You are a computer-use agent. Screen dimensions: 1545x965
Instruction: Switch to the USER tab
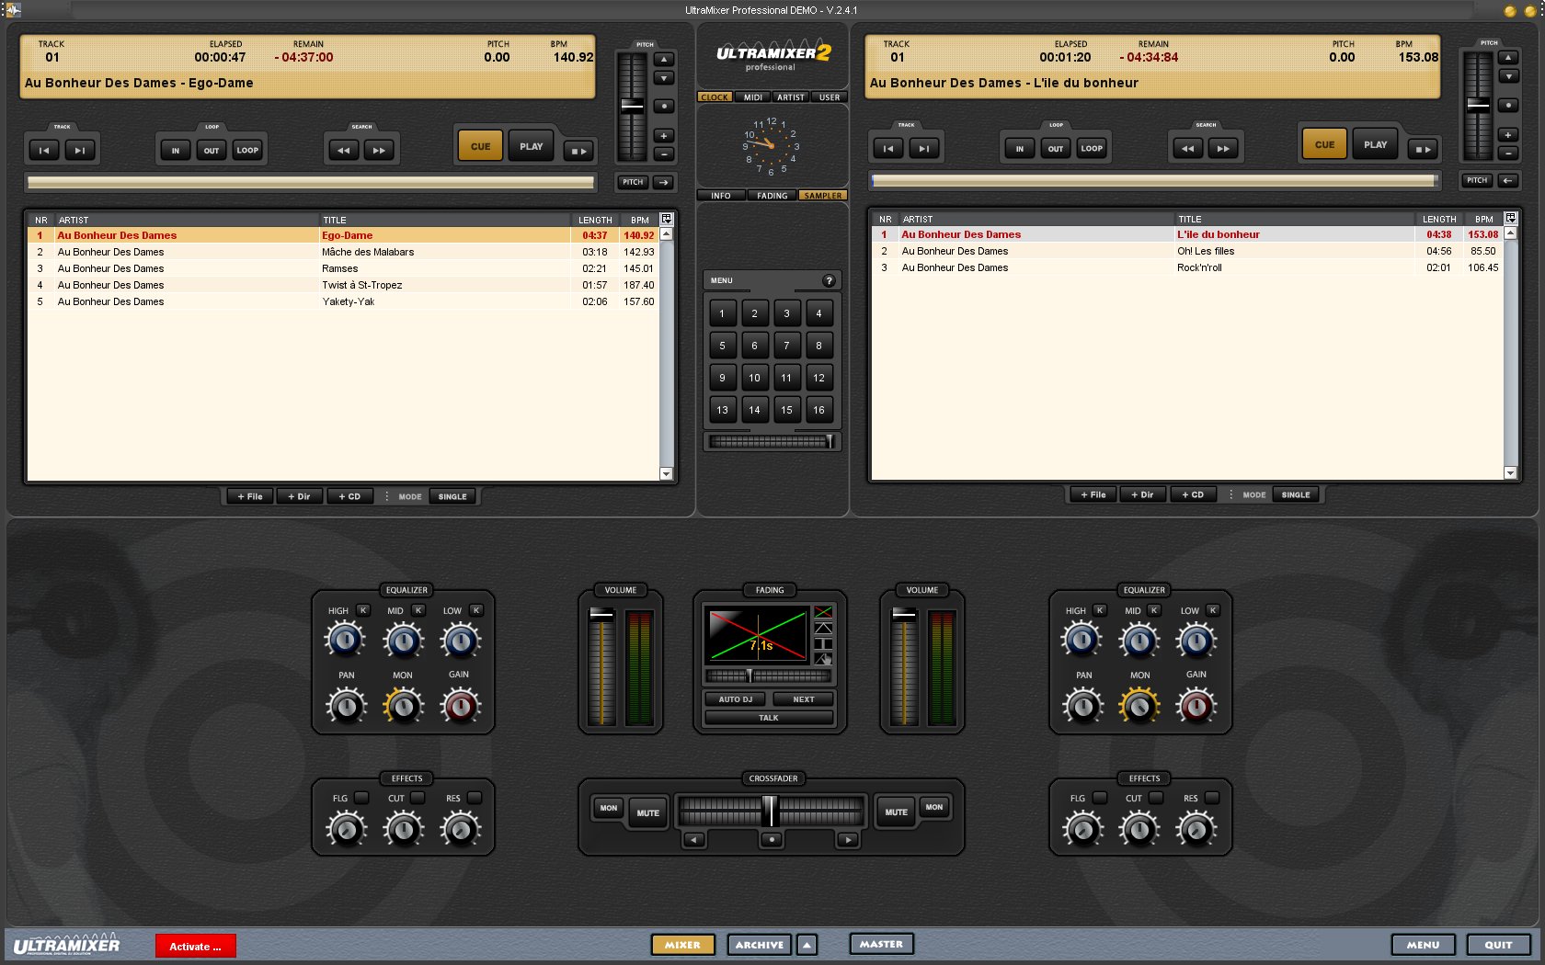[830, 97]
